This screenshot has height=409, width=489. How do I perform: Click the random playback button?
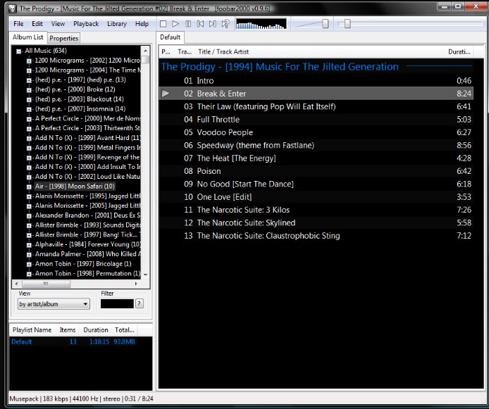[225, 24]
